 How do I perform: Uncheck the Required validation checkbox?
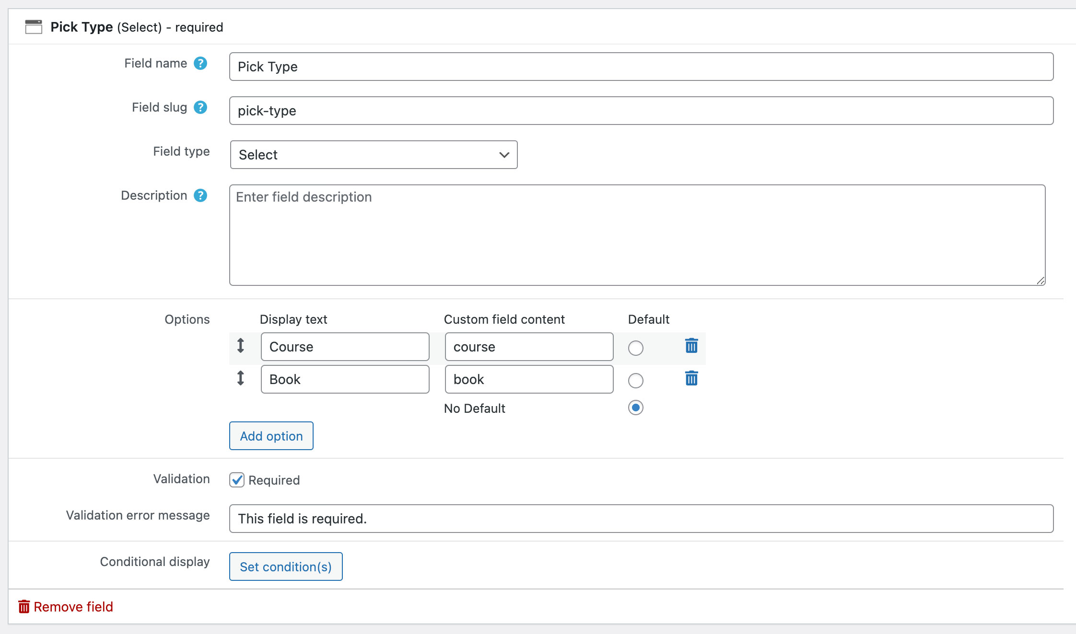[237, 480]
